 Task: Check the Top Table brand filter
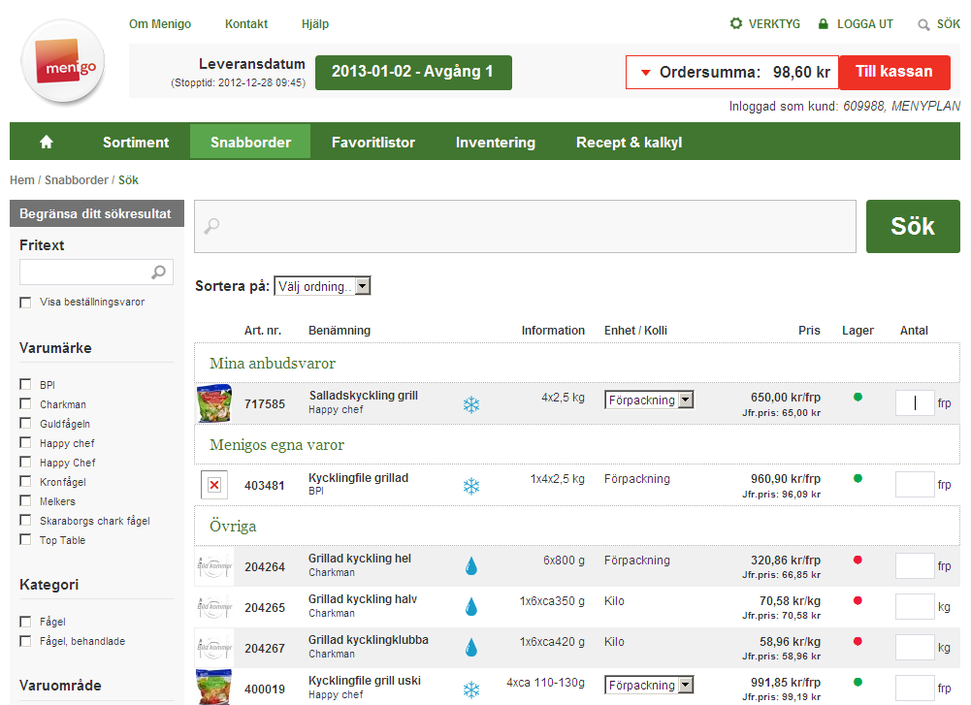click(25, 539)
